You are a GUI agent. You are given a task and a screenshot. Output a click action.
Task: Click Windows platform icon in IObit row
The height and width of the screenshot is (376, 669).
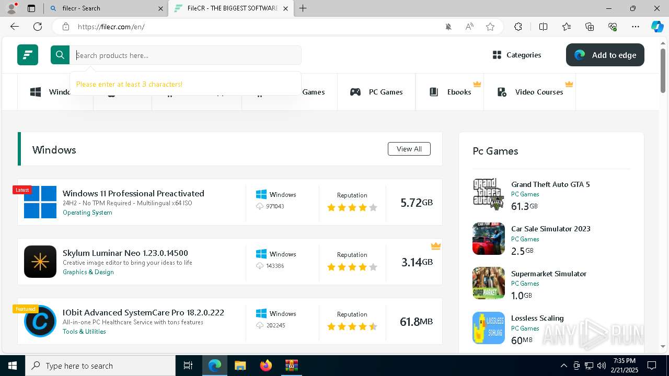click(261, 313)
